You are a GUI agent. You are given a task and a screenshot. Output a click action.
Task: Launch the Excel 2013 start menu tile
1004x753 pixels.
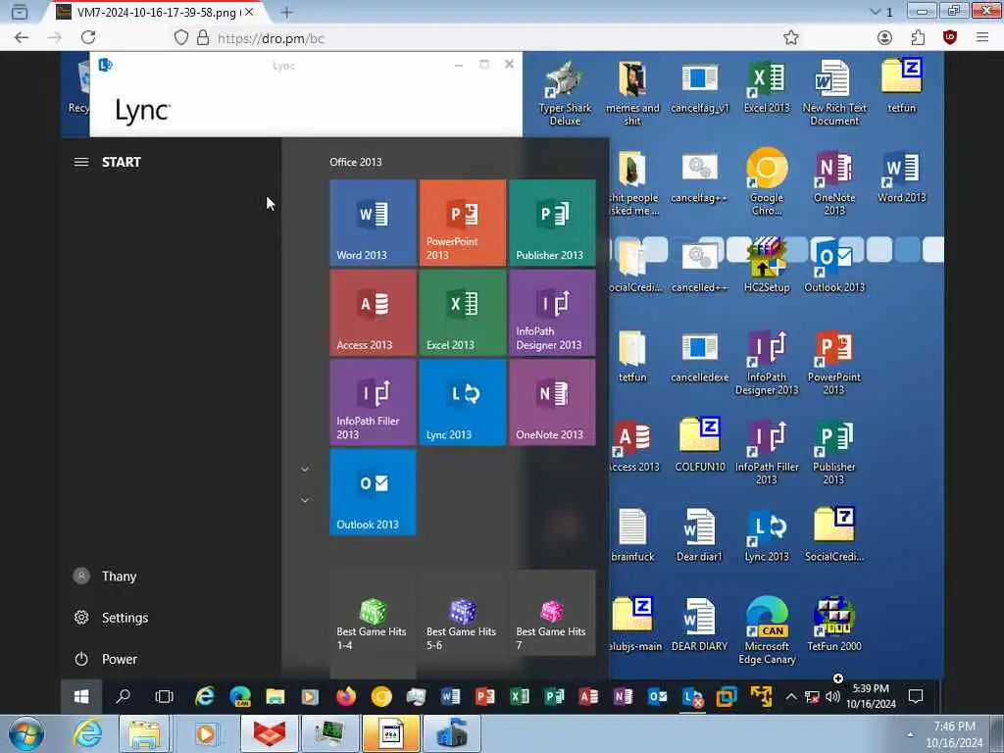click(463, 312)
